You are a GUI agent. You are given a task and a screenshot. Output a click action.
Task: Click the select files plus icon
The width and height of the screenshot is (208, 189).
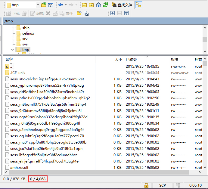113,13
